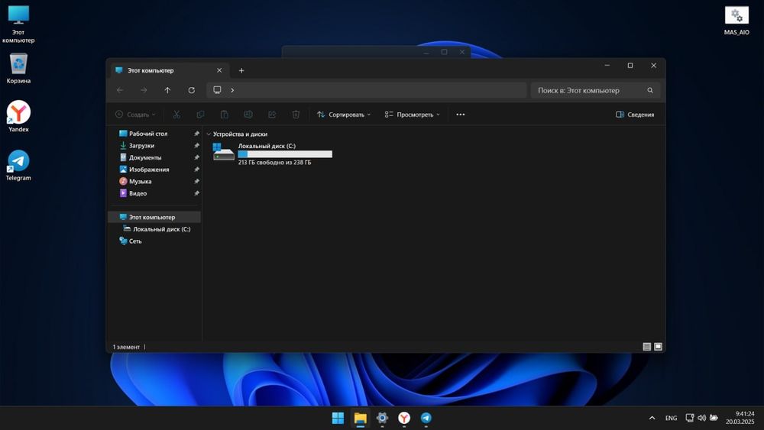764x430 pixels.
Task: Open Сеть in the navigation pane
Action: [x=135, y=241]
